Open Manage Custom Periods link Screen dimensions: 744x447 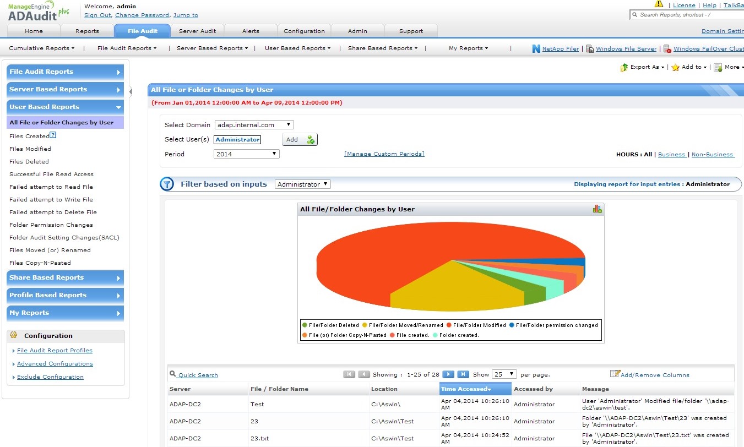click(384, 154)
